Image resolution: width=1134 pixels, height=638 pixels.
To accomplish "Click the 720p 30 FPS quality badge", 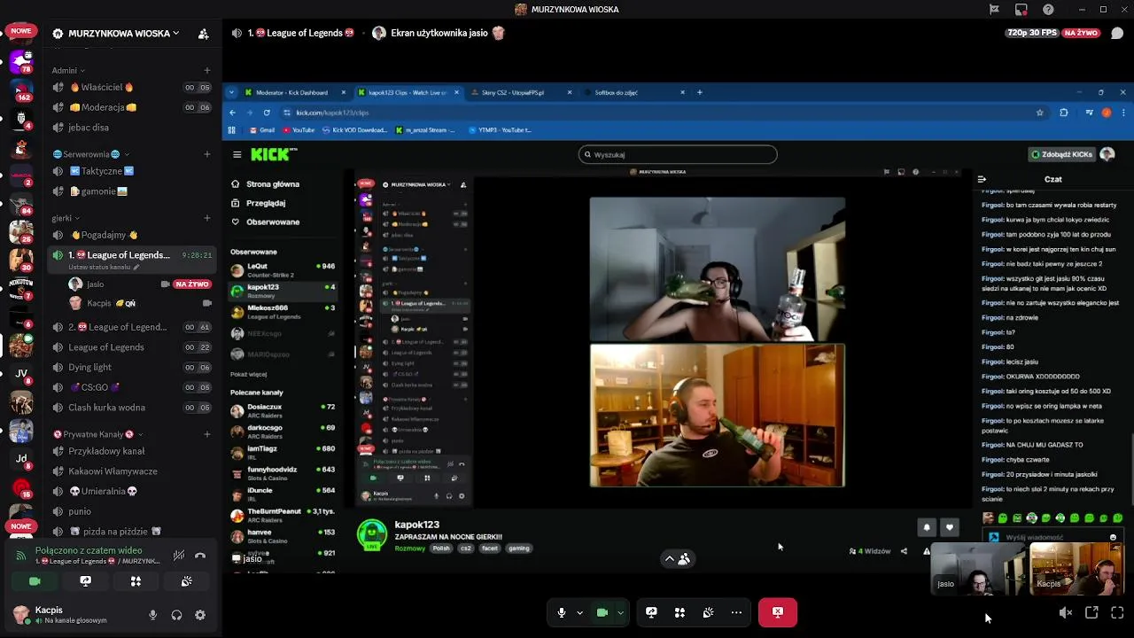I will coord(1032,33).
